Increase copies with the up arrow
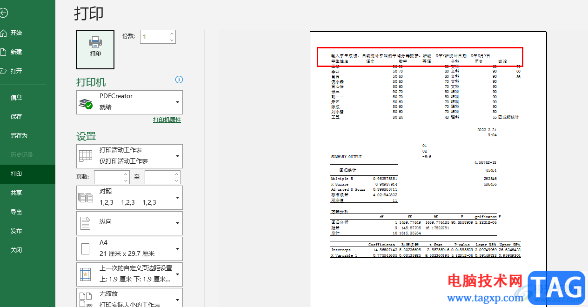 [x=172, y=33]
